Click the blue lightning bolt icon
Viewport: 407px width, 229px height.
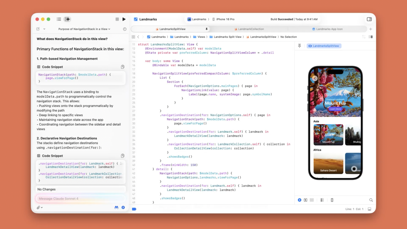click(x=123, y=207)
